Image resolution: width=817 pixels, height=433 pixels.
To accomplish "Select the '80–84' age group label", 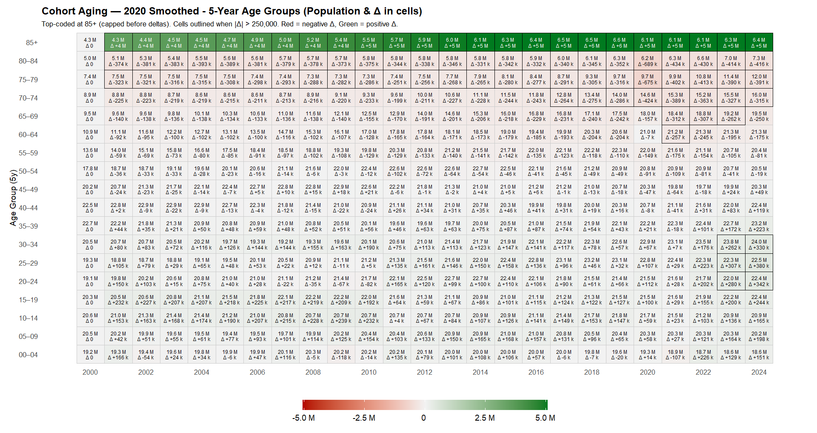I will pyautogui.click(x=28, y=61).
